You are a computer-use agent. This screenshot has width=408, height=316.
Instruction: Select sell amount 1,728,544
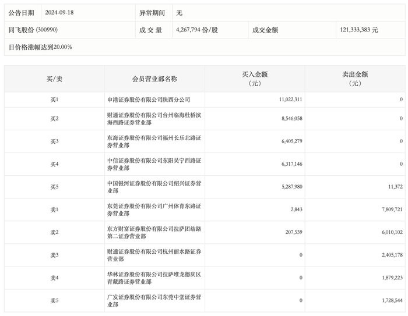pyautogui.click(x=392, y=301)
